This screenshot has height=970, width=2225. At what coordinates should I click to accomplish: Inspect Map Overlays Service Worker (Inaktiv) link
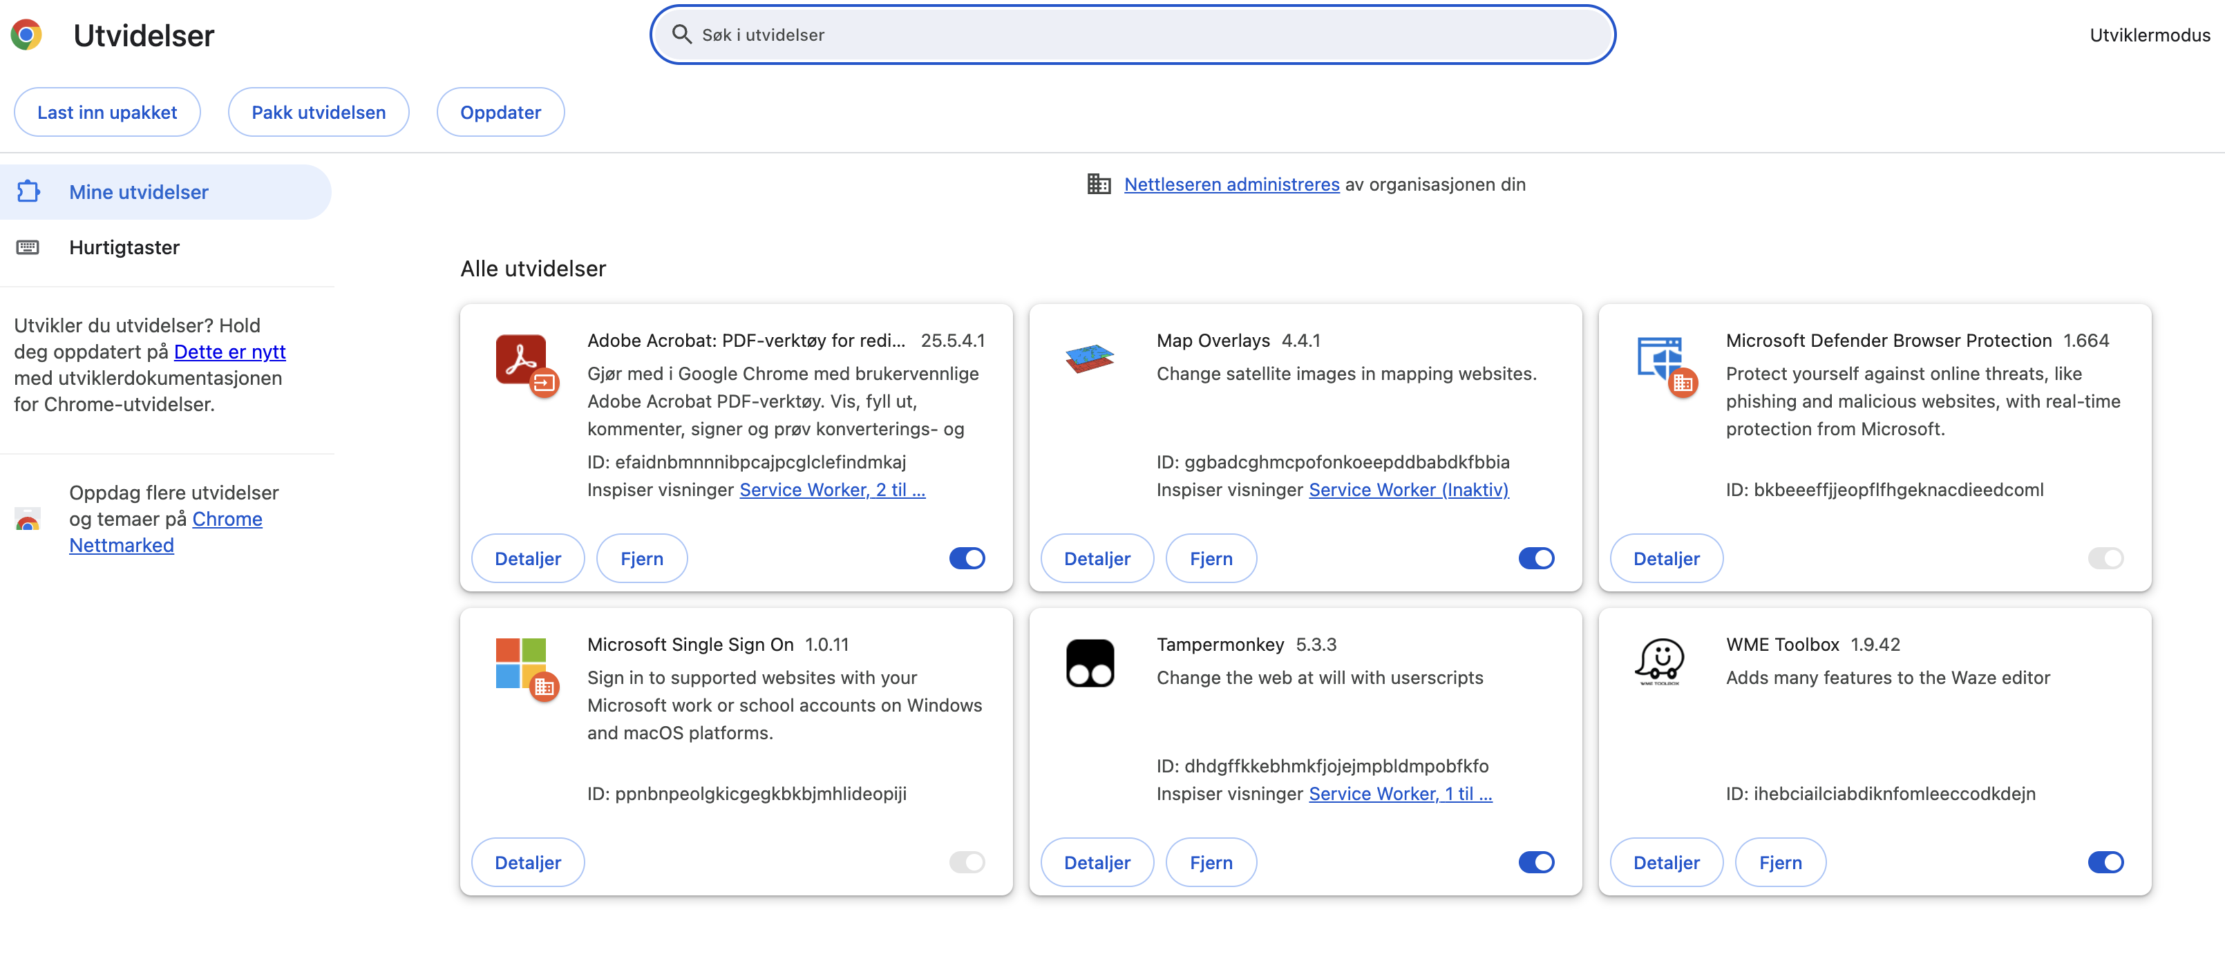click(x=1409, y=490)
